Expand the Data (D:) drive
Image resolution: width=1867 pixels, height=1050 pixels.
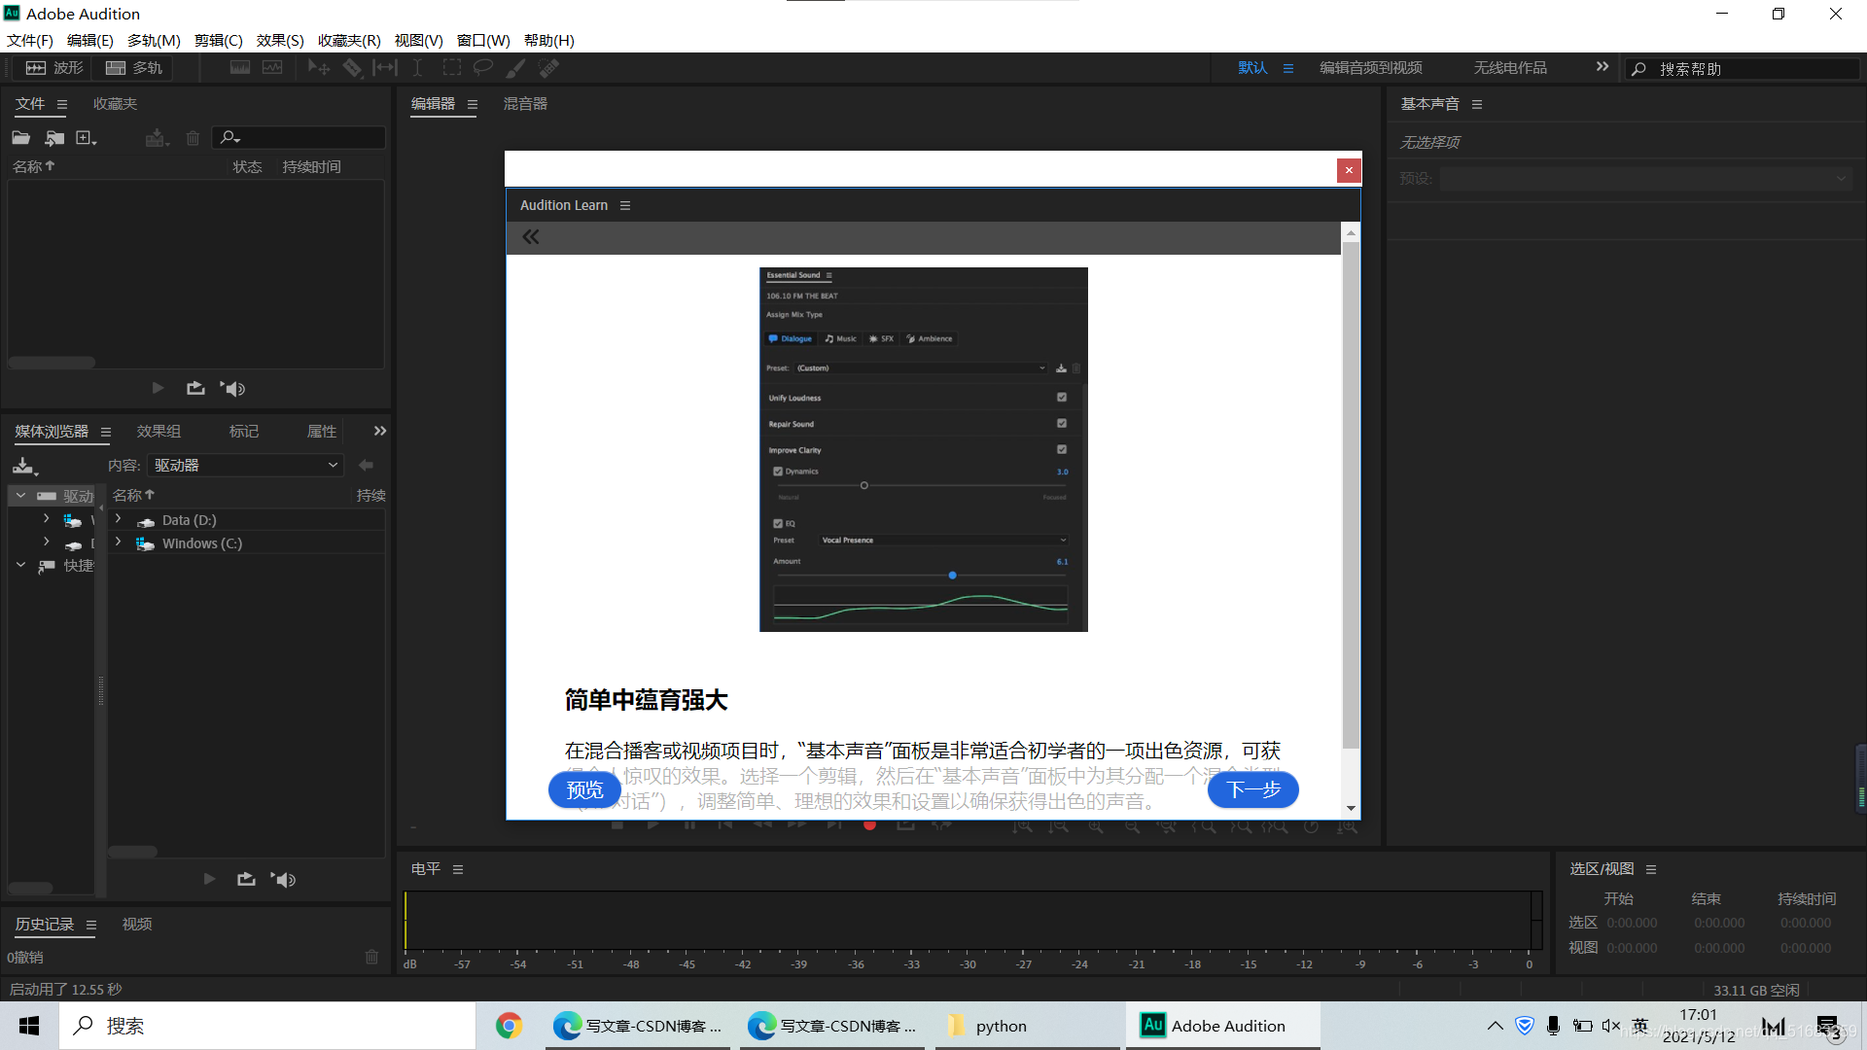point(119,519)
